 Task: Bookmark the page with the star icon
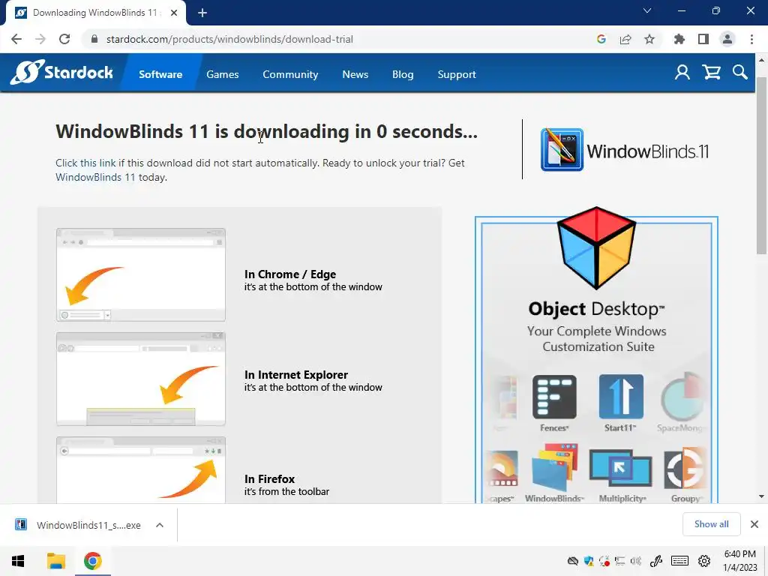click(x=649, y=39)
